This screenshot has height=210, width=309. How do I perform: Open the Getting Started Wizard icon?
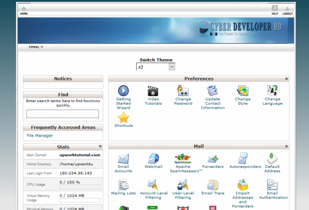click(x=123, y=91)
